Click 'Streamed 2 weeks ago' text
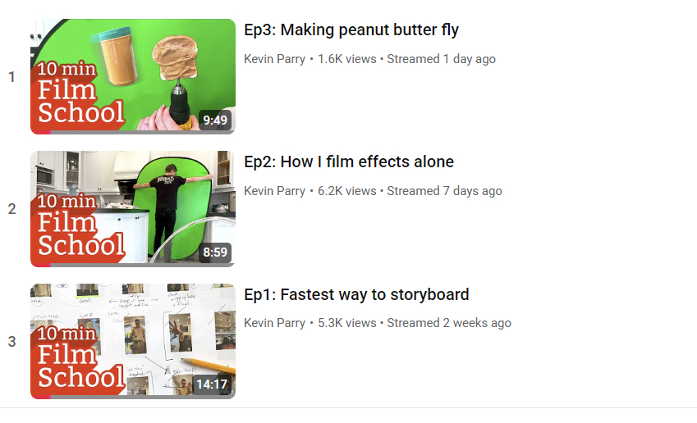Viewport: 697px width, 423px height. 449,323
